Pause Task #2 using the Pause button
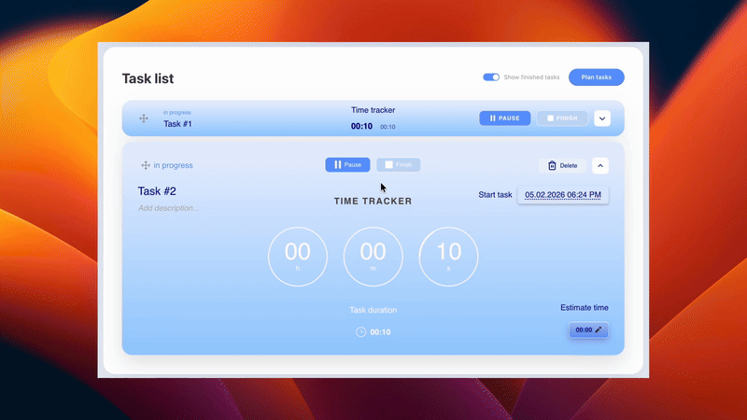 coord(347,165)
